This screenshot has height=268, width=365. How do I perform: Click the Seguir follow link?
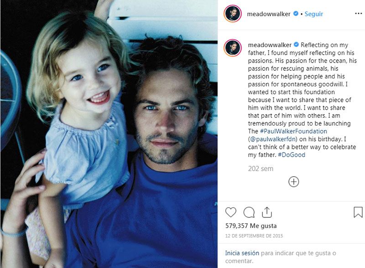tap(314, 14)
